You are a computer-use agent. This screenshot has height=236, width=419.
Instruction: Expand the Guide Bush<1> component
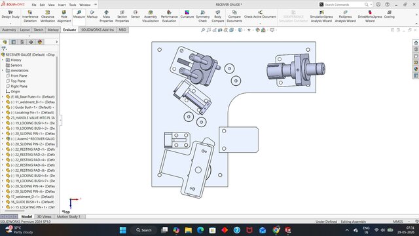(x=3, y=108)
